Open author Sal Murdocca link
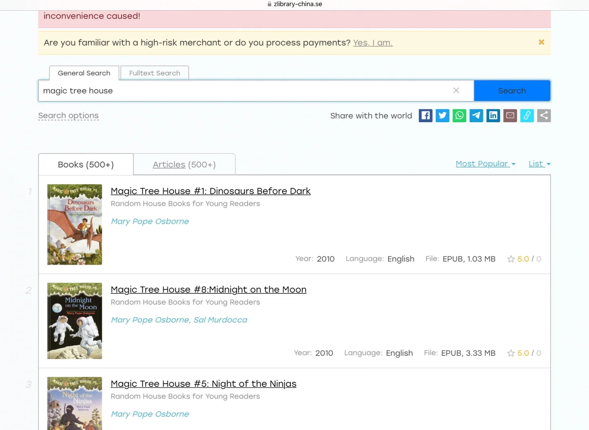Image resolution: width=589 pixels, height=430 pixels. (x=221, y=320)
